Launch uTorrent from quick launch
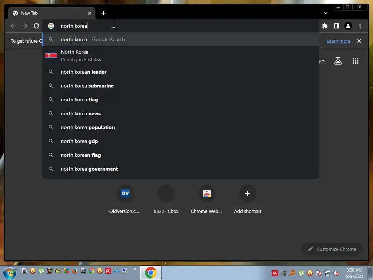Viewport: 373px width, 280px height. pyautogui.click(x=41, y=271)
